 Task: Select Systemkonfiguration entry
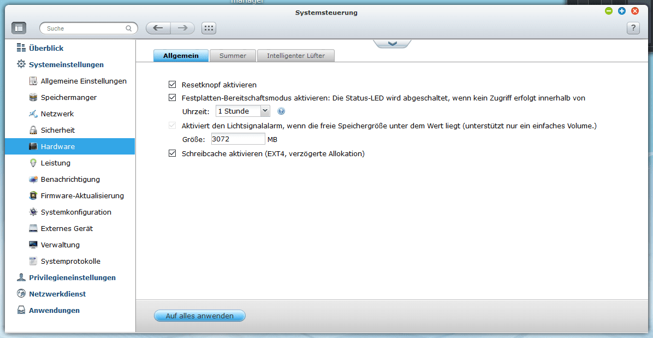pyautogui.click(x=76, y=212)
